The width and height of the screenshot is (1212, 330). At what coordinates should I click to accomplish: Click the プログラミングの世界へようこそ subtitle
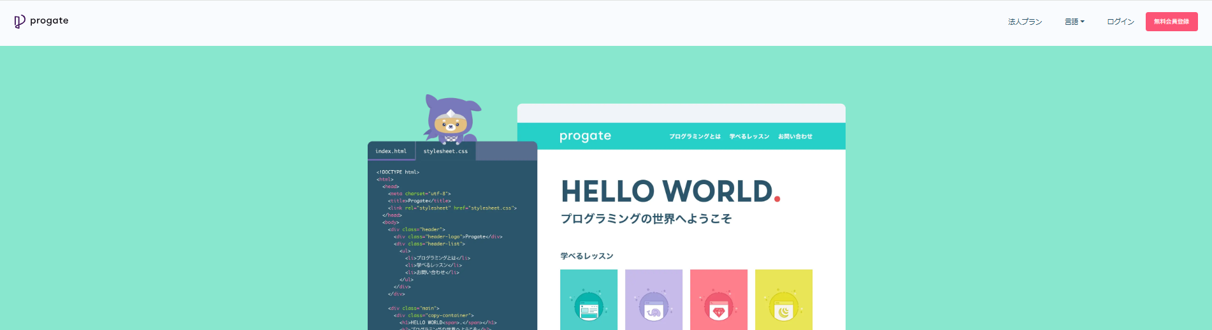(646, 219)
